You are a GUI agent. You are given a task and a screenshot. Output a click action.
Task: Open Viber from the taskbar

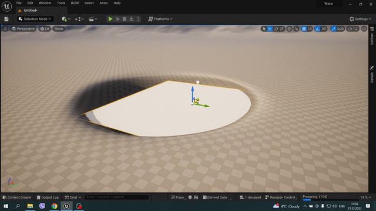click(x=42, y=206)
